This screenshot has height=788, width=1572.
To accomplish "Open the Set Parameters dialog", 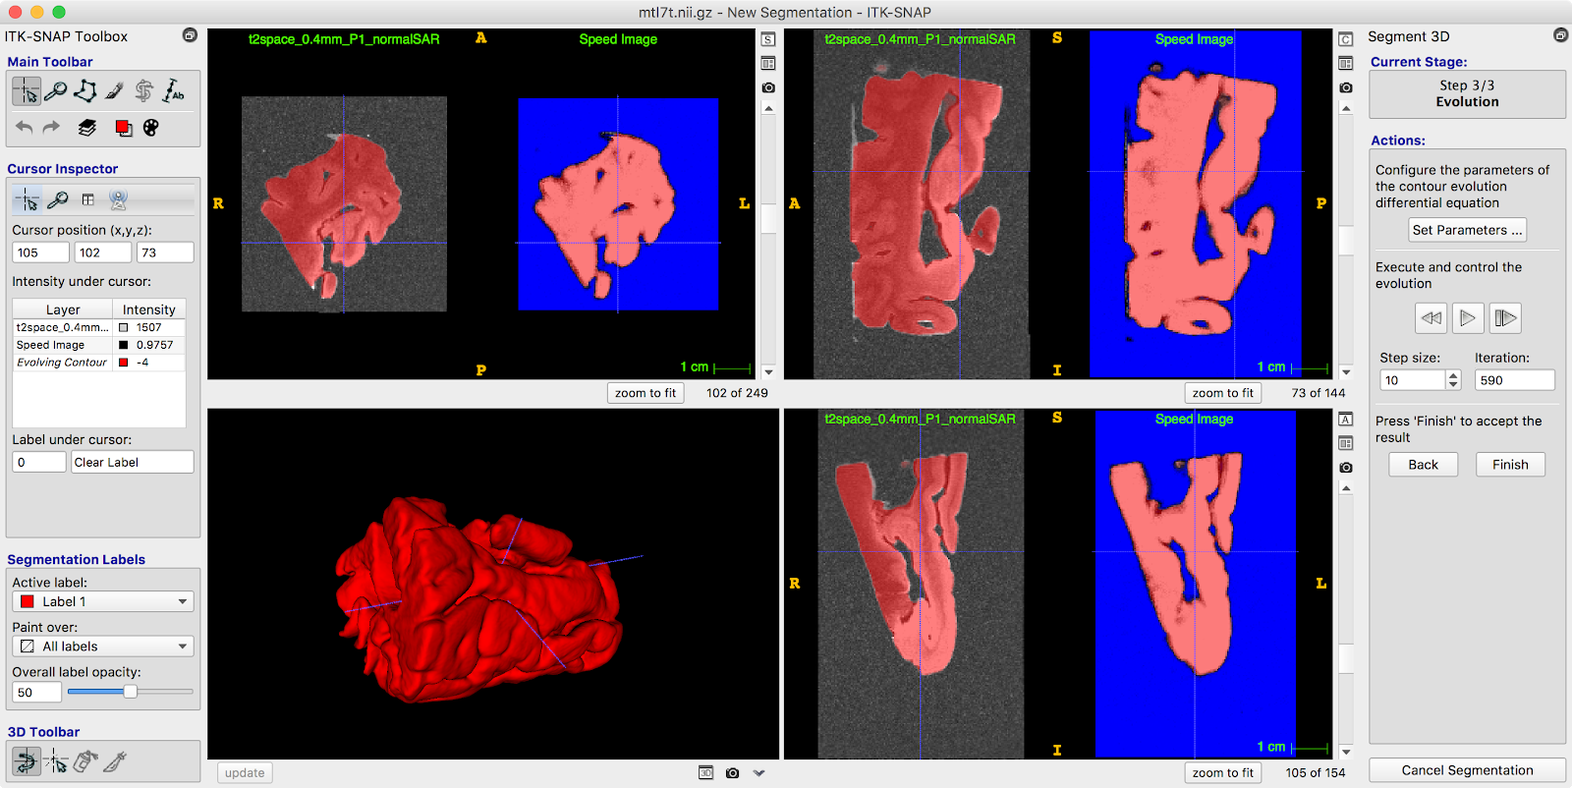I will click(1468, 230).
